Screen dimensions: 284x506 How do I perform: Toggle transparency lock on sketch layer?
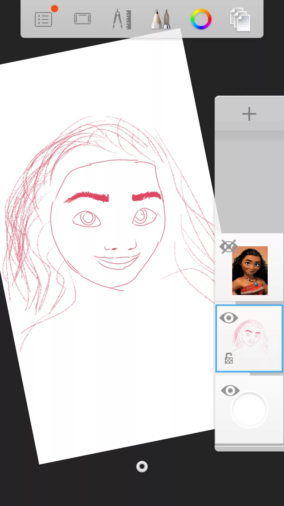tap(229, 358)
